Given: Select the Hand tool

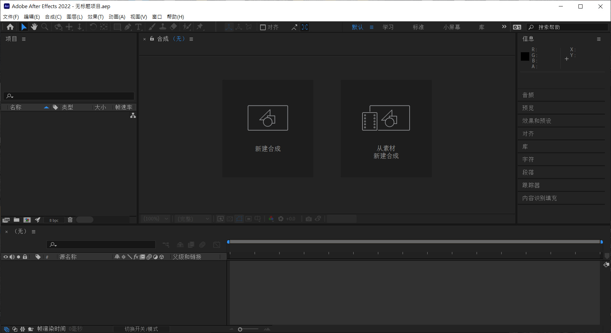Looking at the screenshot, I should 34,27.
